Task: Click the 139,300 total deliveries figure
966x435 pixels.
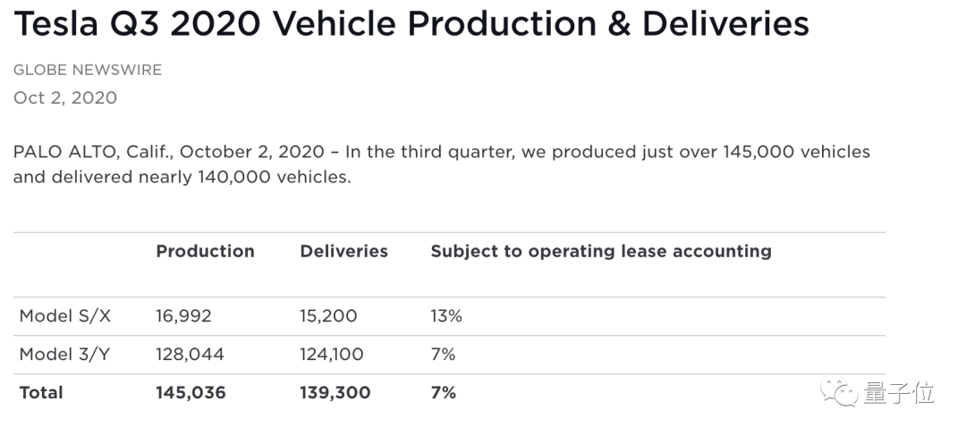Action: pyautogui.click(x=335, y=392)
